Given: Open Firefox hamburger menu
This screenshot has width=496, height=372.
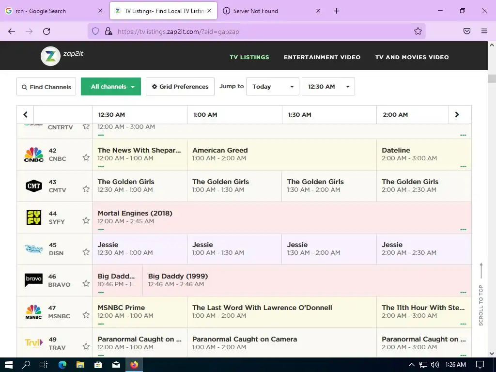Looking at the screenshot, I should (x=484, y=31).
